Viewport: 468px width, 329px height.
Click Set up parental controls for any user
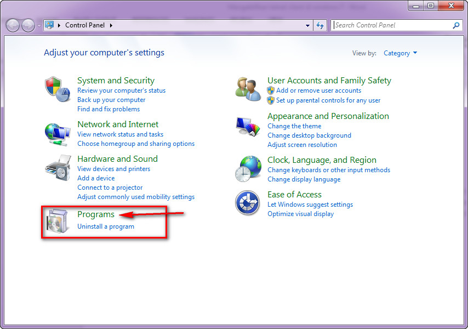click(x=328, y=100)
